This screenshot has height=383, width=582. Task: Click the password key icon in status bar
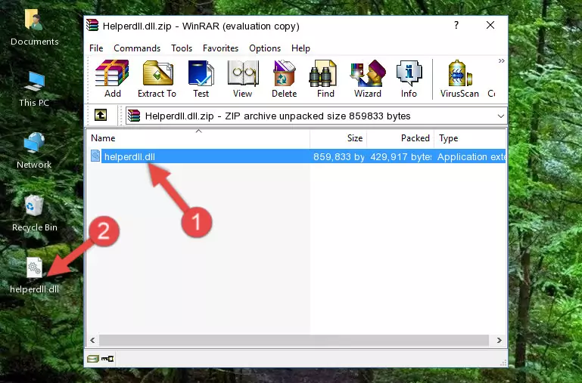pos(107,359)
